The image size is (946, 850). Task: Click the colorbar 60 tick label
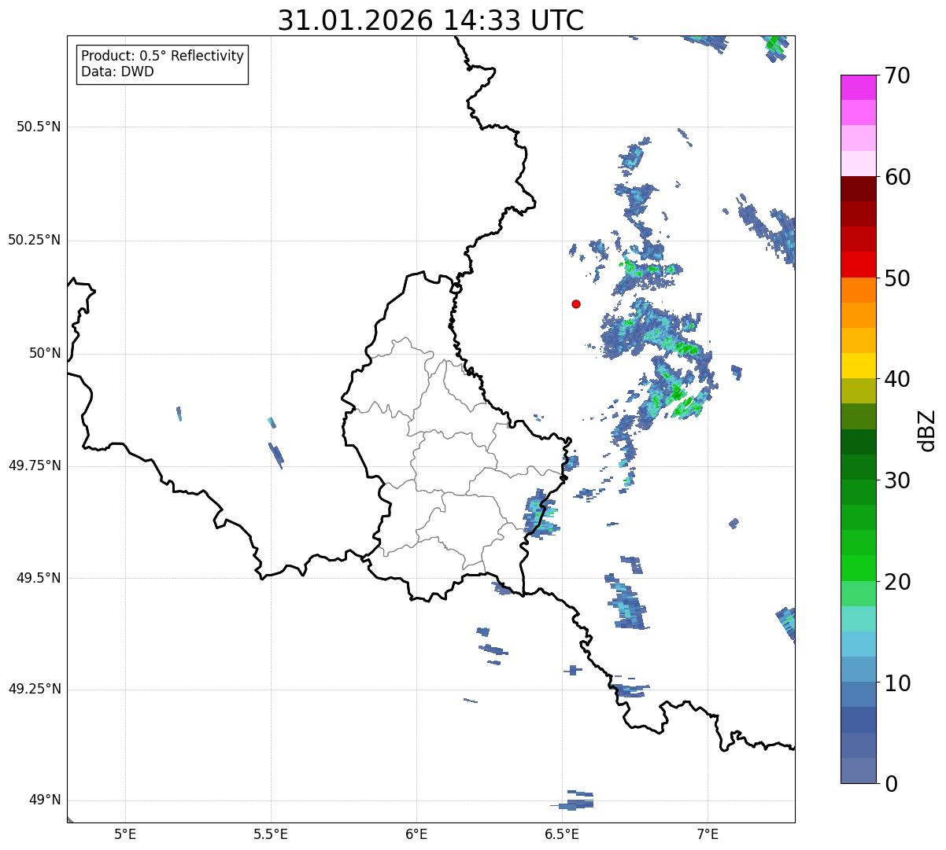(x=897, y=177)
